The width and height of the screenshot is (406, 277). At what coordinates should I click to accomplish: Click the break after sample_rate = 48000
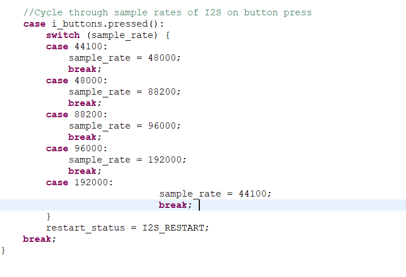(85, 69)
